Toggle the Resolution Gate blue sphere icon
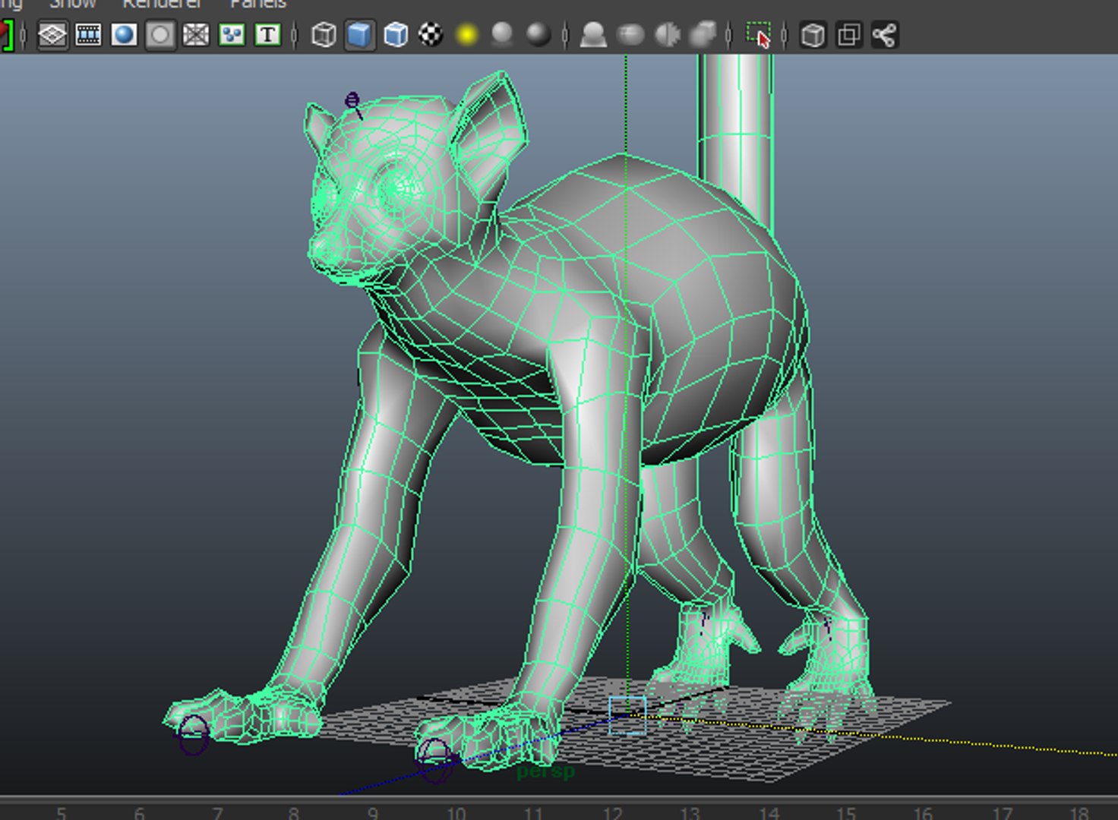Screen dimensions: 1118x820 pyautogui.click(x=124, y=35)
